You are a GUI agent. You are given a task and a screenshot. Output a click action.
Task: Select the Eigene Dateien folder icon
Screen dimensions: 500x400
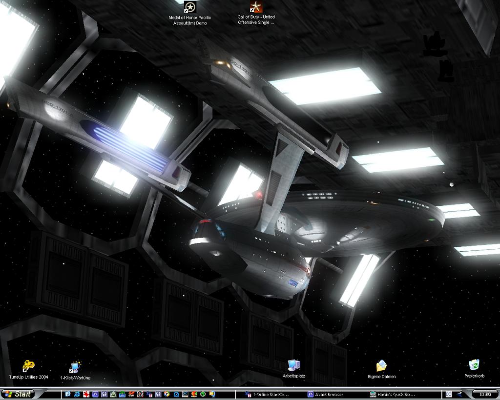(x=382, y=369)
